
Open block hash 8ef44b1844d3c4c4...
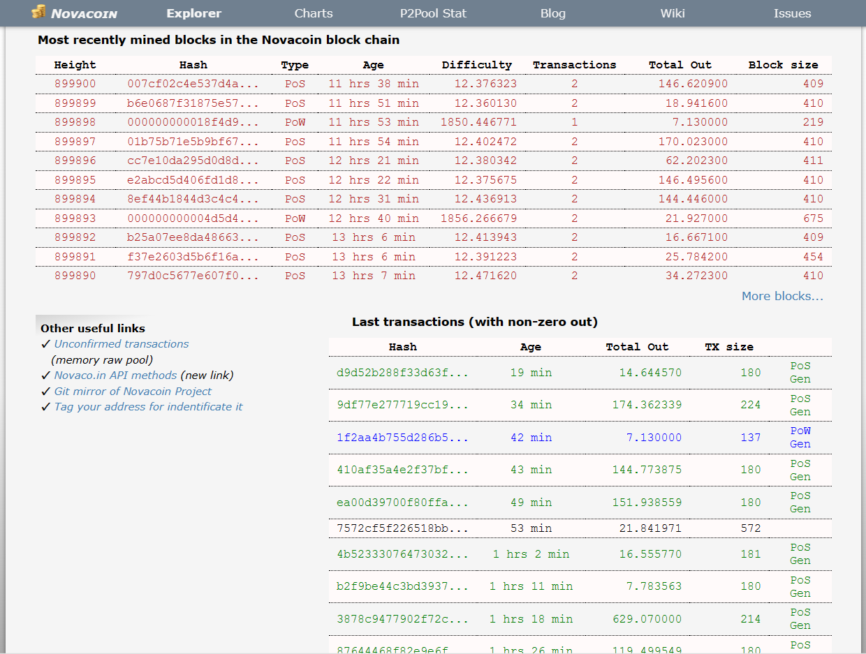point(193,199)
